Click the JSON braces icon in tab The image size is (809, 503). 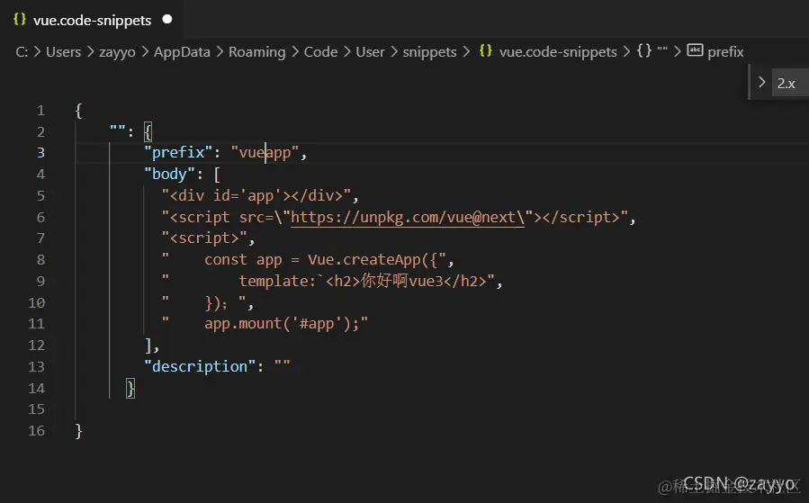(x=20, y=20)
